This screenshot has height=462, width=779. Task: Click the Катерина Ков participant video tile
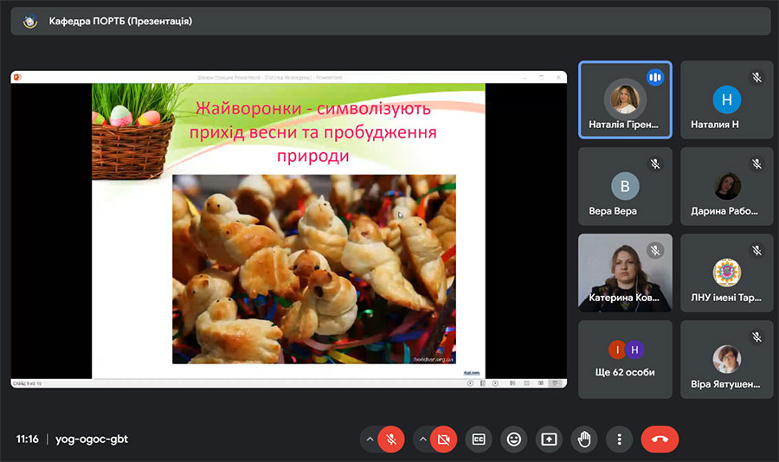pyautogui.click(x=624, y=273)
